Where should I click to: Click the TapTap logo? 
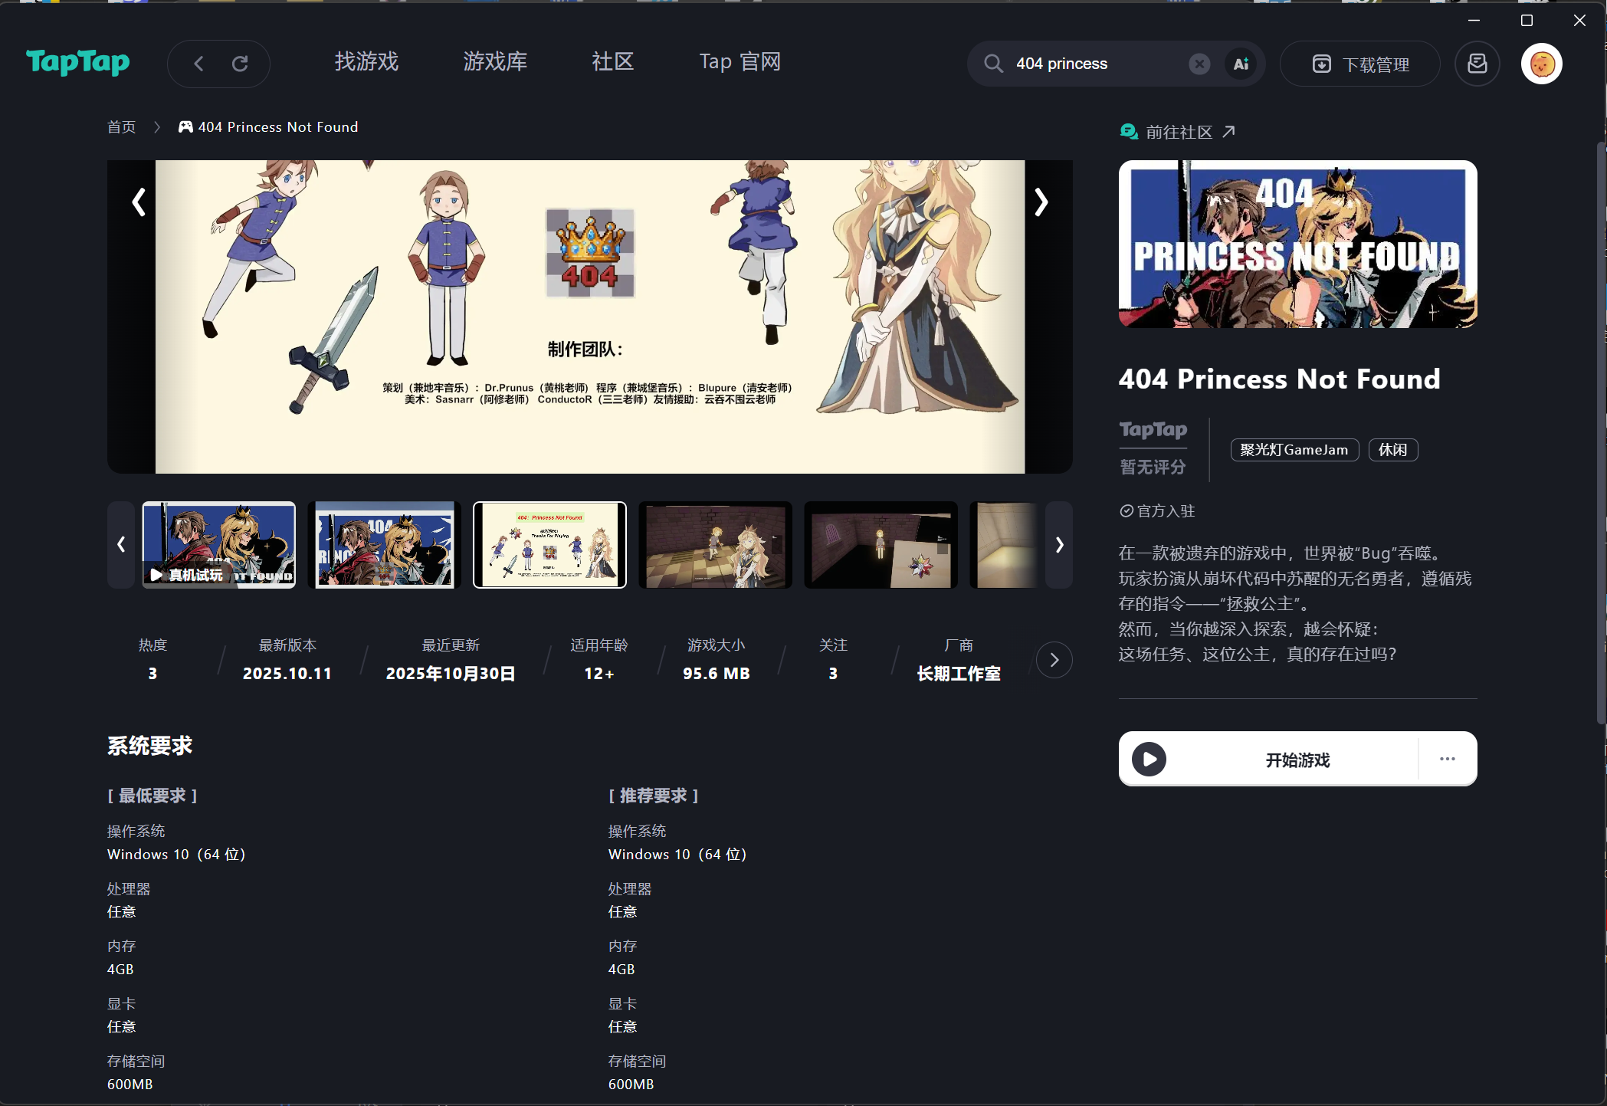pos(77,62)
